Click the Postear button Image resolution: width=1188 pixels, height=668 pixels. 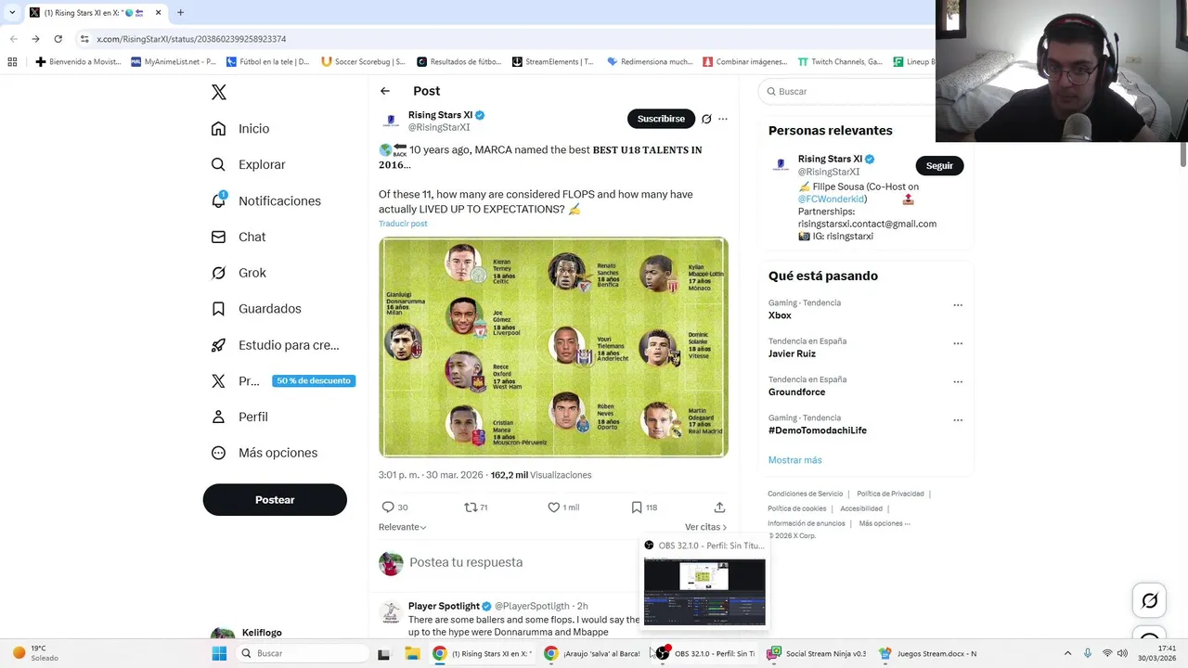click(x=275, y=500)
